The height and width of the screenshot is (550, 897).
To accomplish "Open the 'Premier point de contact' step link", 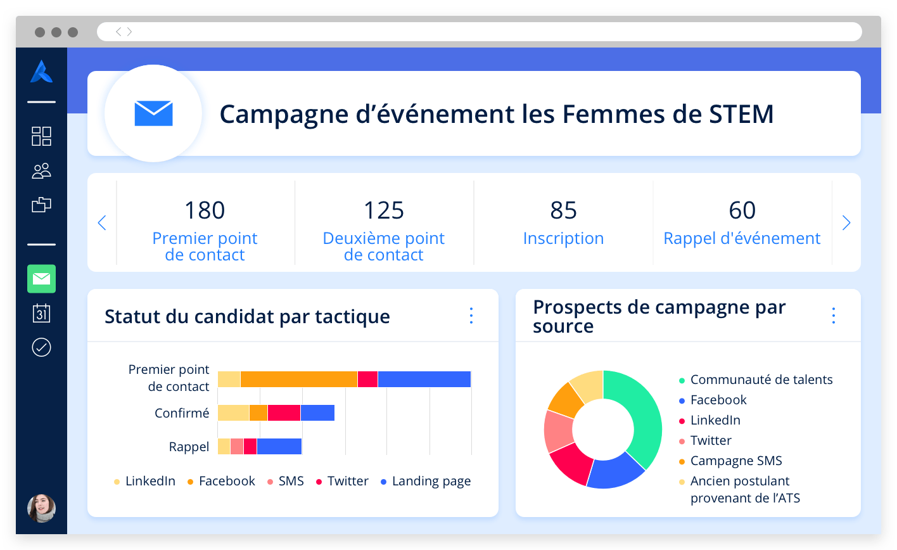I will pyautogui.click(x=205, y=246).
